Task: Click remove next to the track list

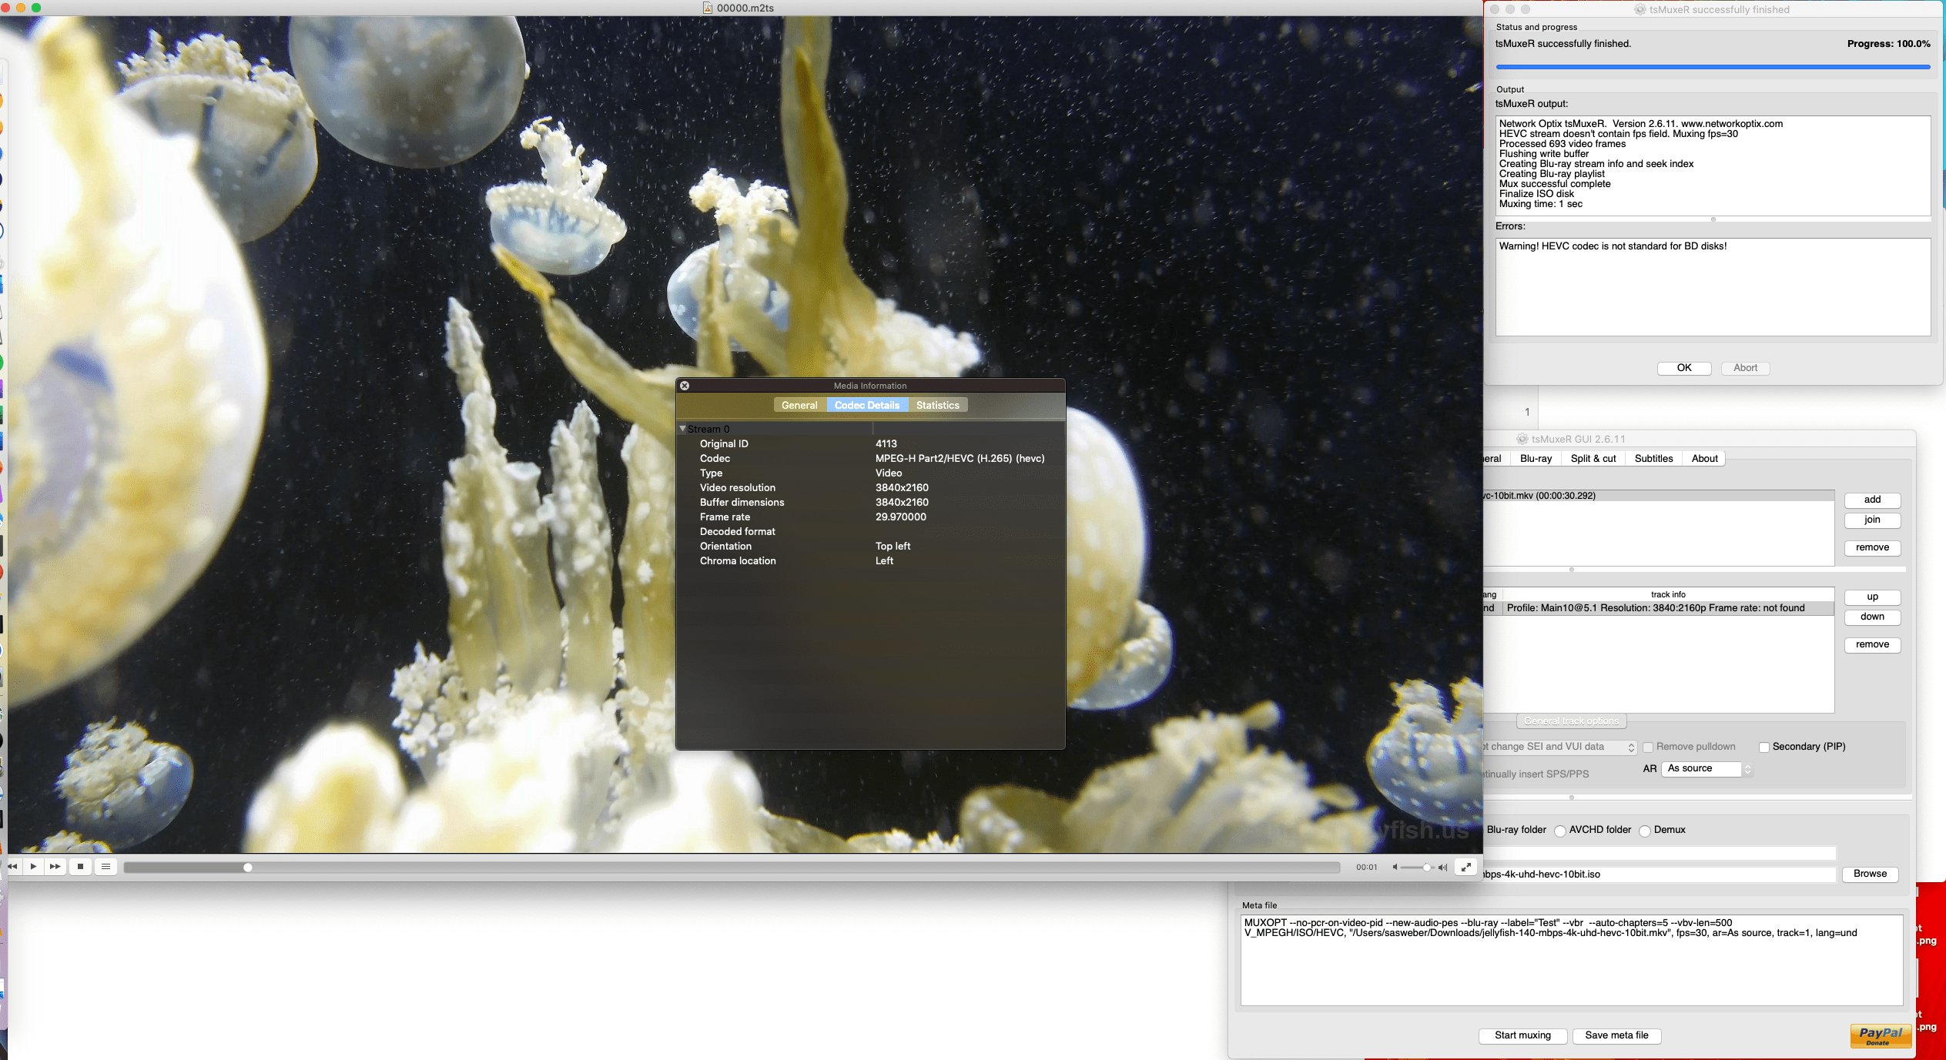Action: click(x=1872, y=644)
